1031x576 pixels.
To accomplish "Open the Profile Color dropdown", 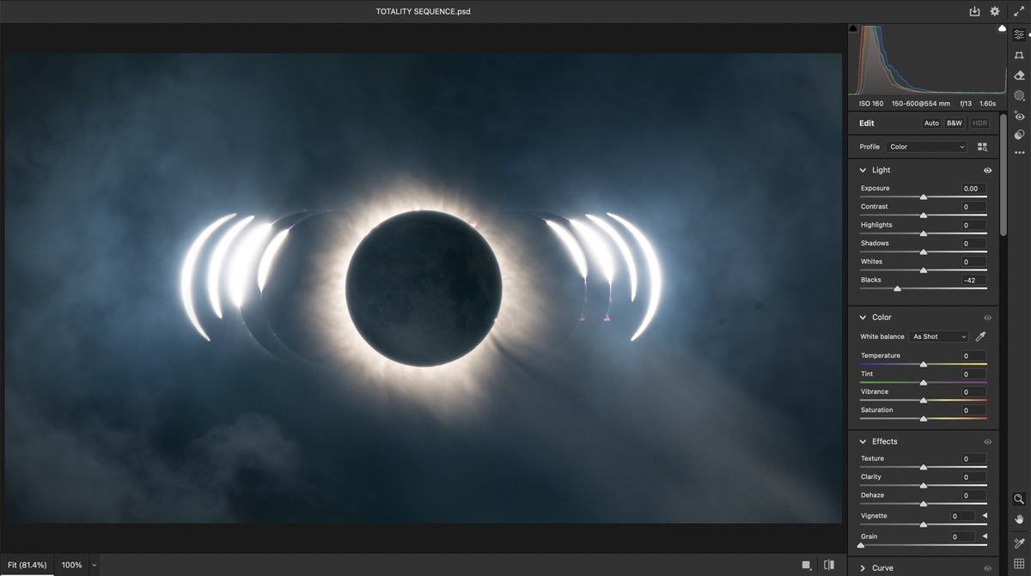I will 926,147.
